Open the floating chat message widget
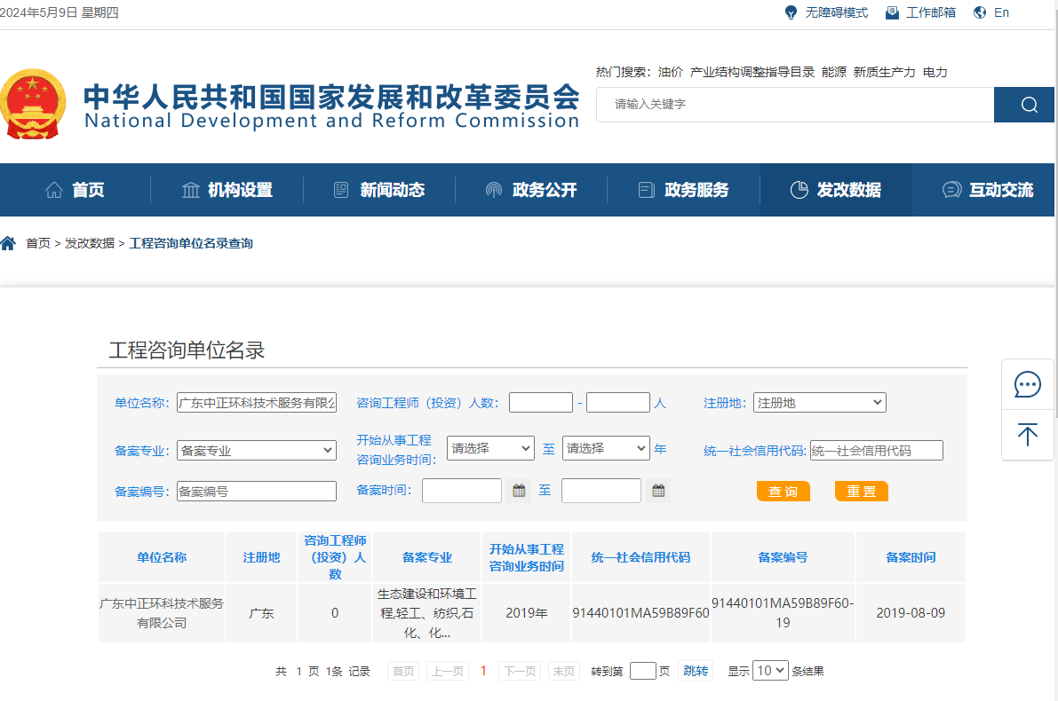 [1028, 385]
